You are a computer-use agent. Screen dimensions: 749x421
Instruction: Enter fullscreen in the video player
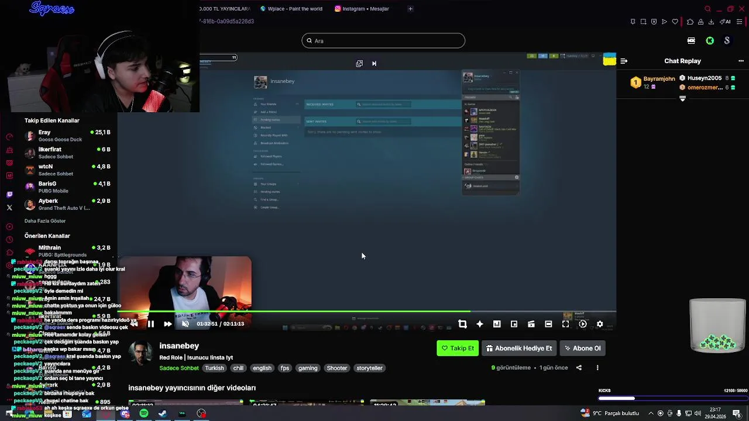pos(566,324)
